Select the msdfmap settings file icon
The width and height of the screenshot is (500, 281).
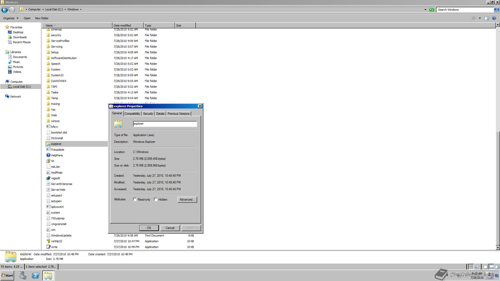[48, 173]
